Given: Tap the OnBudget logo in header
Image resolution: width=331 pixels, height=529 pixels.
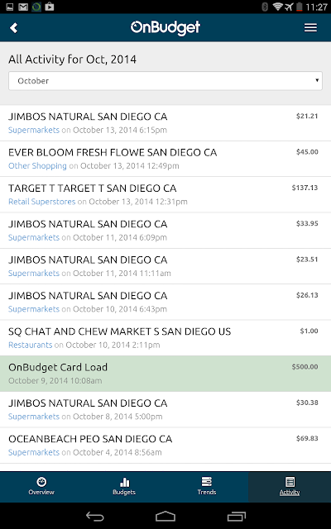Looking at the screenshot, I should (x=165, y=27).
